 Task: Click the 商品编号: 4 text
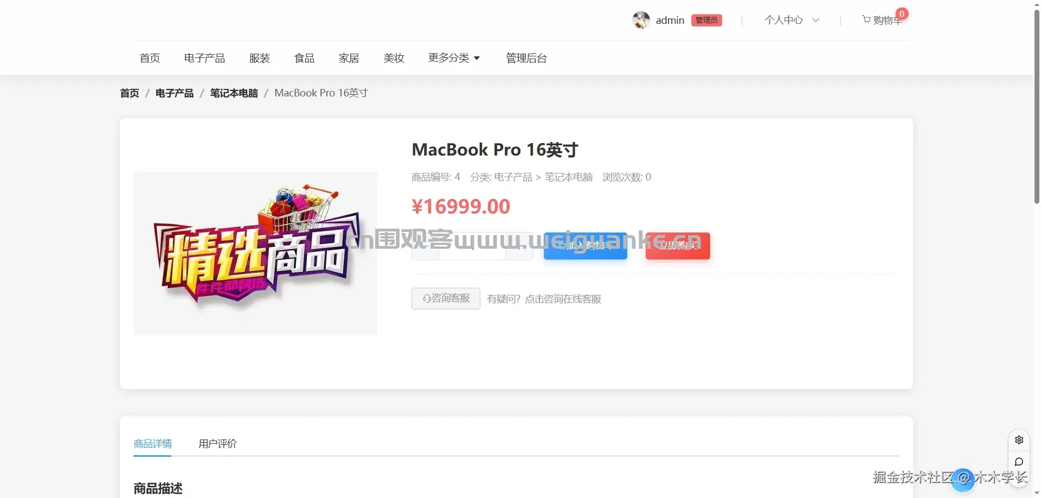click(x=436, y=177)
